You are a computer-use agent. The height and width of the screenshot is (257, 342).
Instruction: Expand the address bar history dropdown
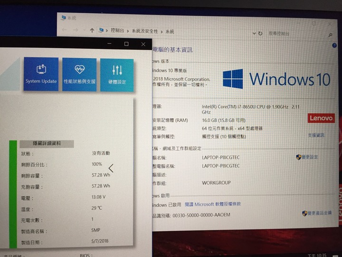point(254,33)
